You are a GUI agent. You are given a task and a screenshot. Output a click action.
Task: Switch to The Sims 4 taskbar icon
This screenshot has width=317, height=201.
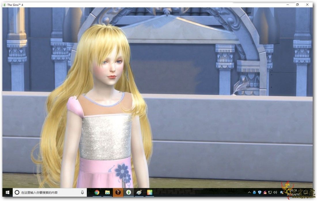pyautogui.click(x=129, y=192)
